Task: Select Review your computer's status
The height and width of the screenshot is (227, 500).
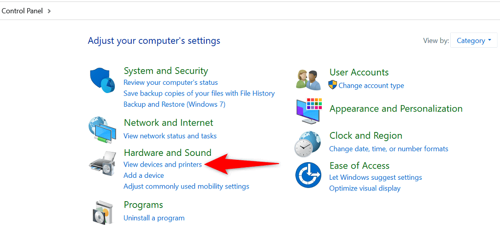Action: pos(170,83)
